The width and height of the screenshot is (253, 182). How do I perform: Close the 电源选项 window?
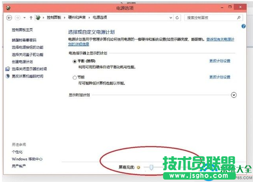(240, 7)
